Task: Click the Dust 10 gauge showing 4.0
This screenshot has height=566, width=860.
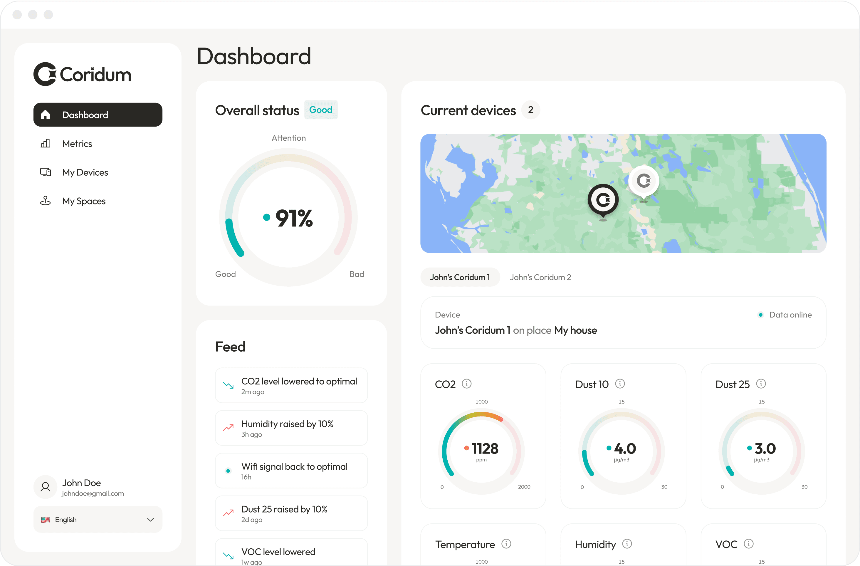Action: pos(621,451)
